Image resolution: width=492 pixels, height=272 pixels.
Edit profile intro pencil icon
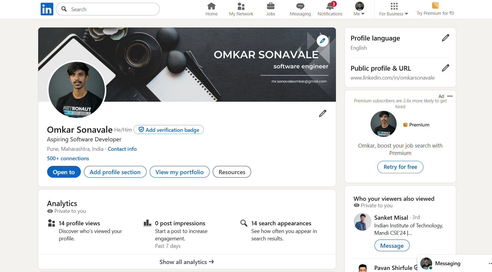click(323, 114)
